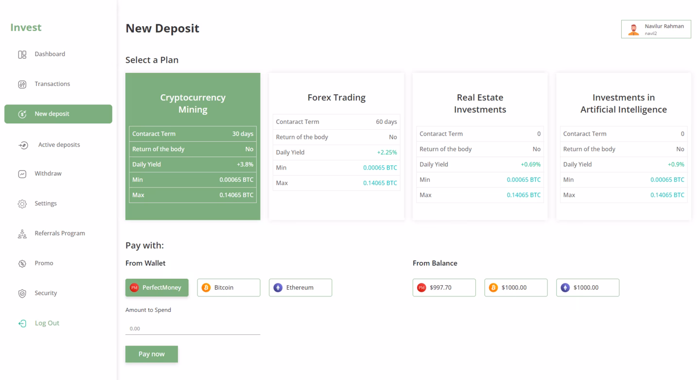Click the Invest logo heading
The image size is (700, 380).
[x=26, y=27]
